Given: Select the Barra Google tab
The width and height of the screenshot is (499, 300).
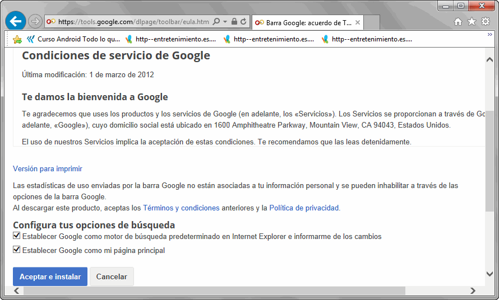Looking at the screenshot, I should (308, 22).
